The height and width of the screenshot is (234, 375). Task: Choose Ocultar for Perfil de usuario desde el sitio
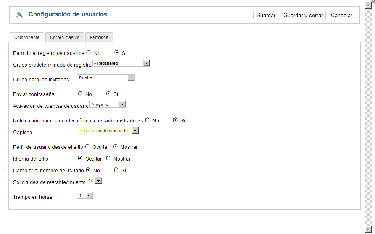[x=87, y=146]
